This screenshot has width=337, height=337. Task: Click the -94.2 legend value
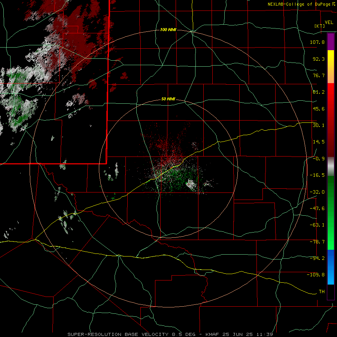click(317, 258)
